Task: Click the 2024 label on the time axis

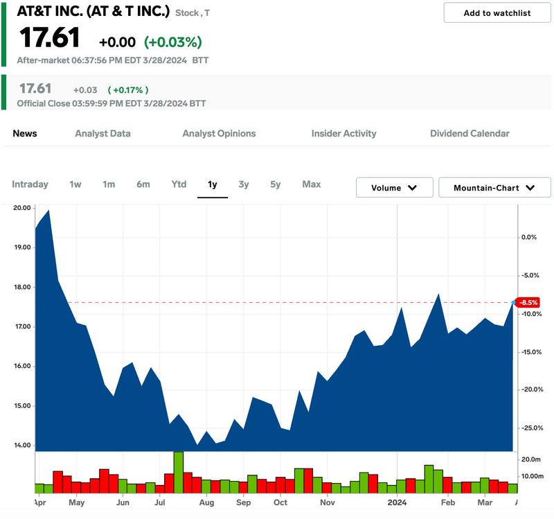Action: tap(397, 502)
